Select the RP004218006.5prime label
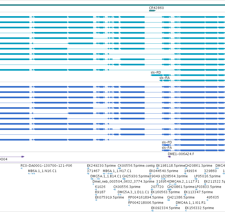The width and height of the screenshot is (225, 212). pyautogui.click(x=146, y=203)
